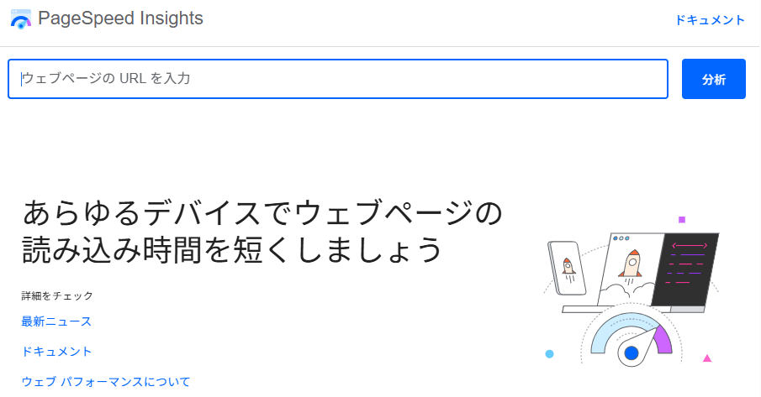Viewport: 761px width, 397px height.
Task: Click the あらゆるデバイスでウェブページの headline line
Action: click(x=262, y=213)
